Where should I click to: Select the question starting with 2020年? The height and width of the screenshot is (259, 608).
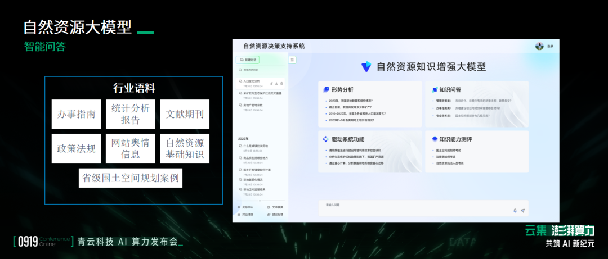point(351,101)
